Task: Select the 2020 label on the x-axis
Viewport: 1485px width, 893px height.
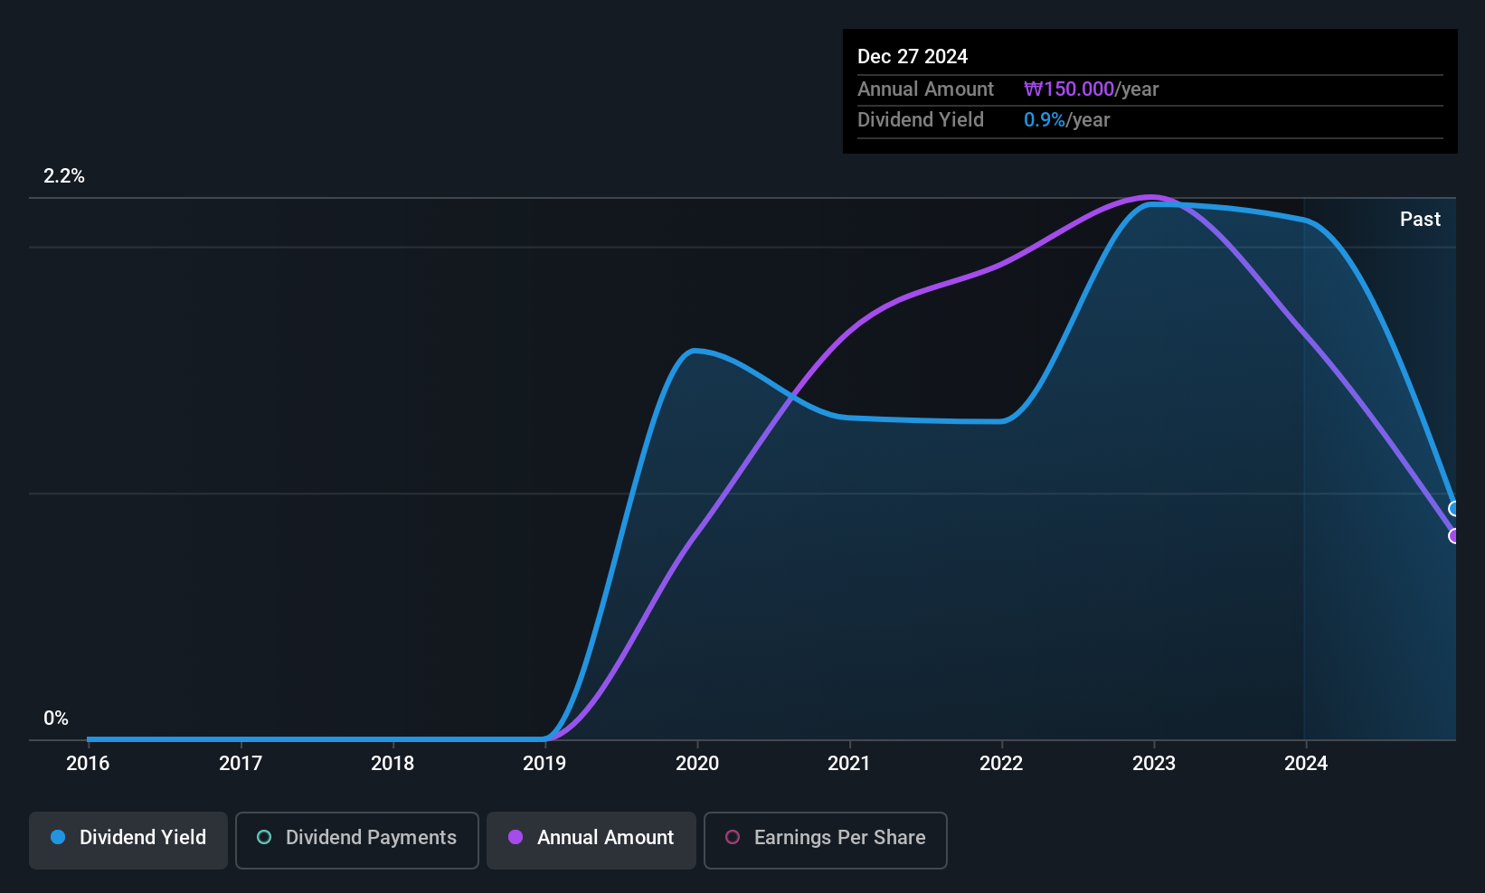Action: click(697, 763)
